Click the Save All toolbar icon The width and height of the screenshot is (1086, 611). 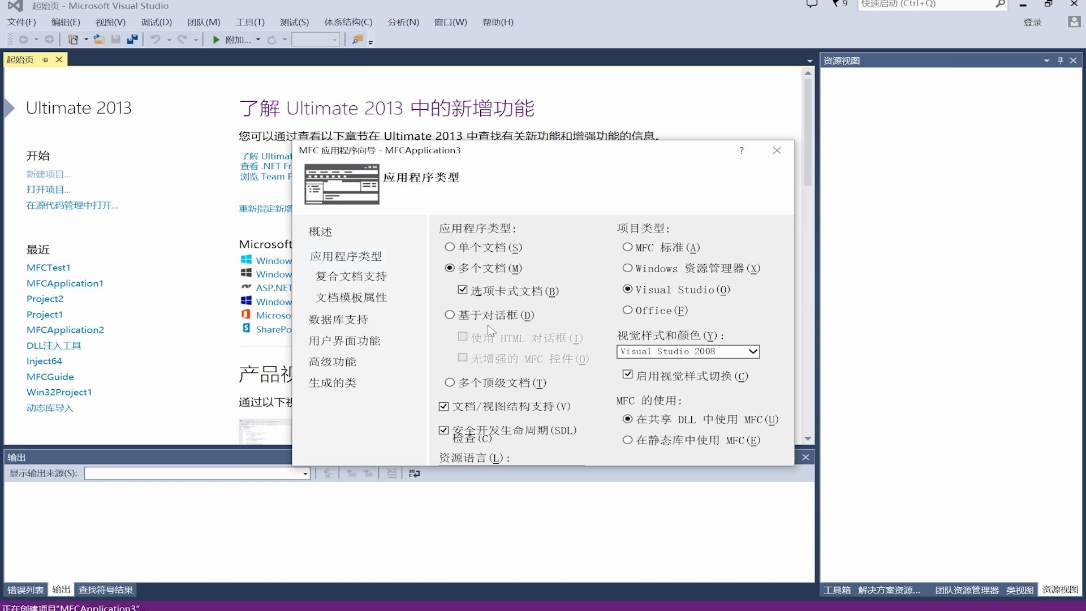(x=132, y=40)
